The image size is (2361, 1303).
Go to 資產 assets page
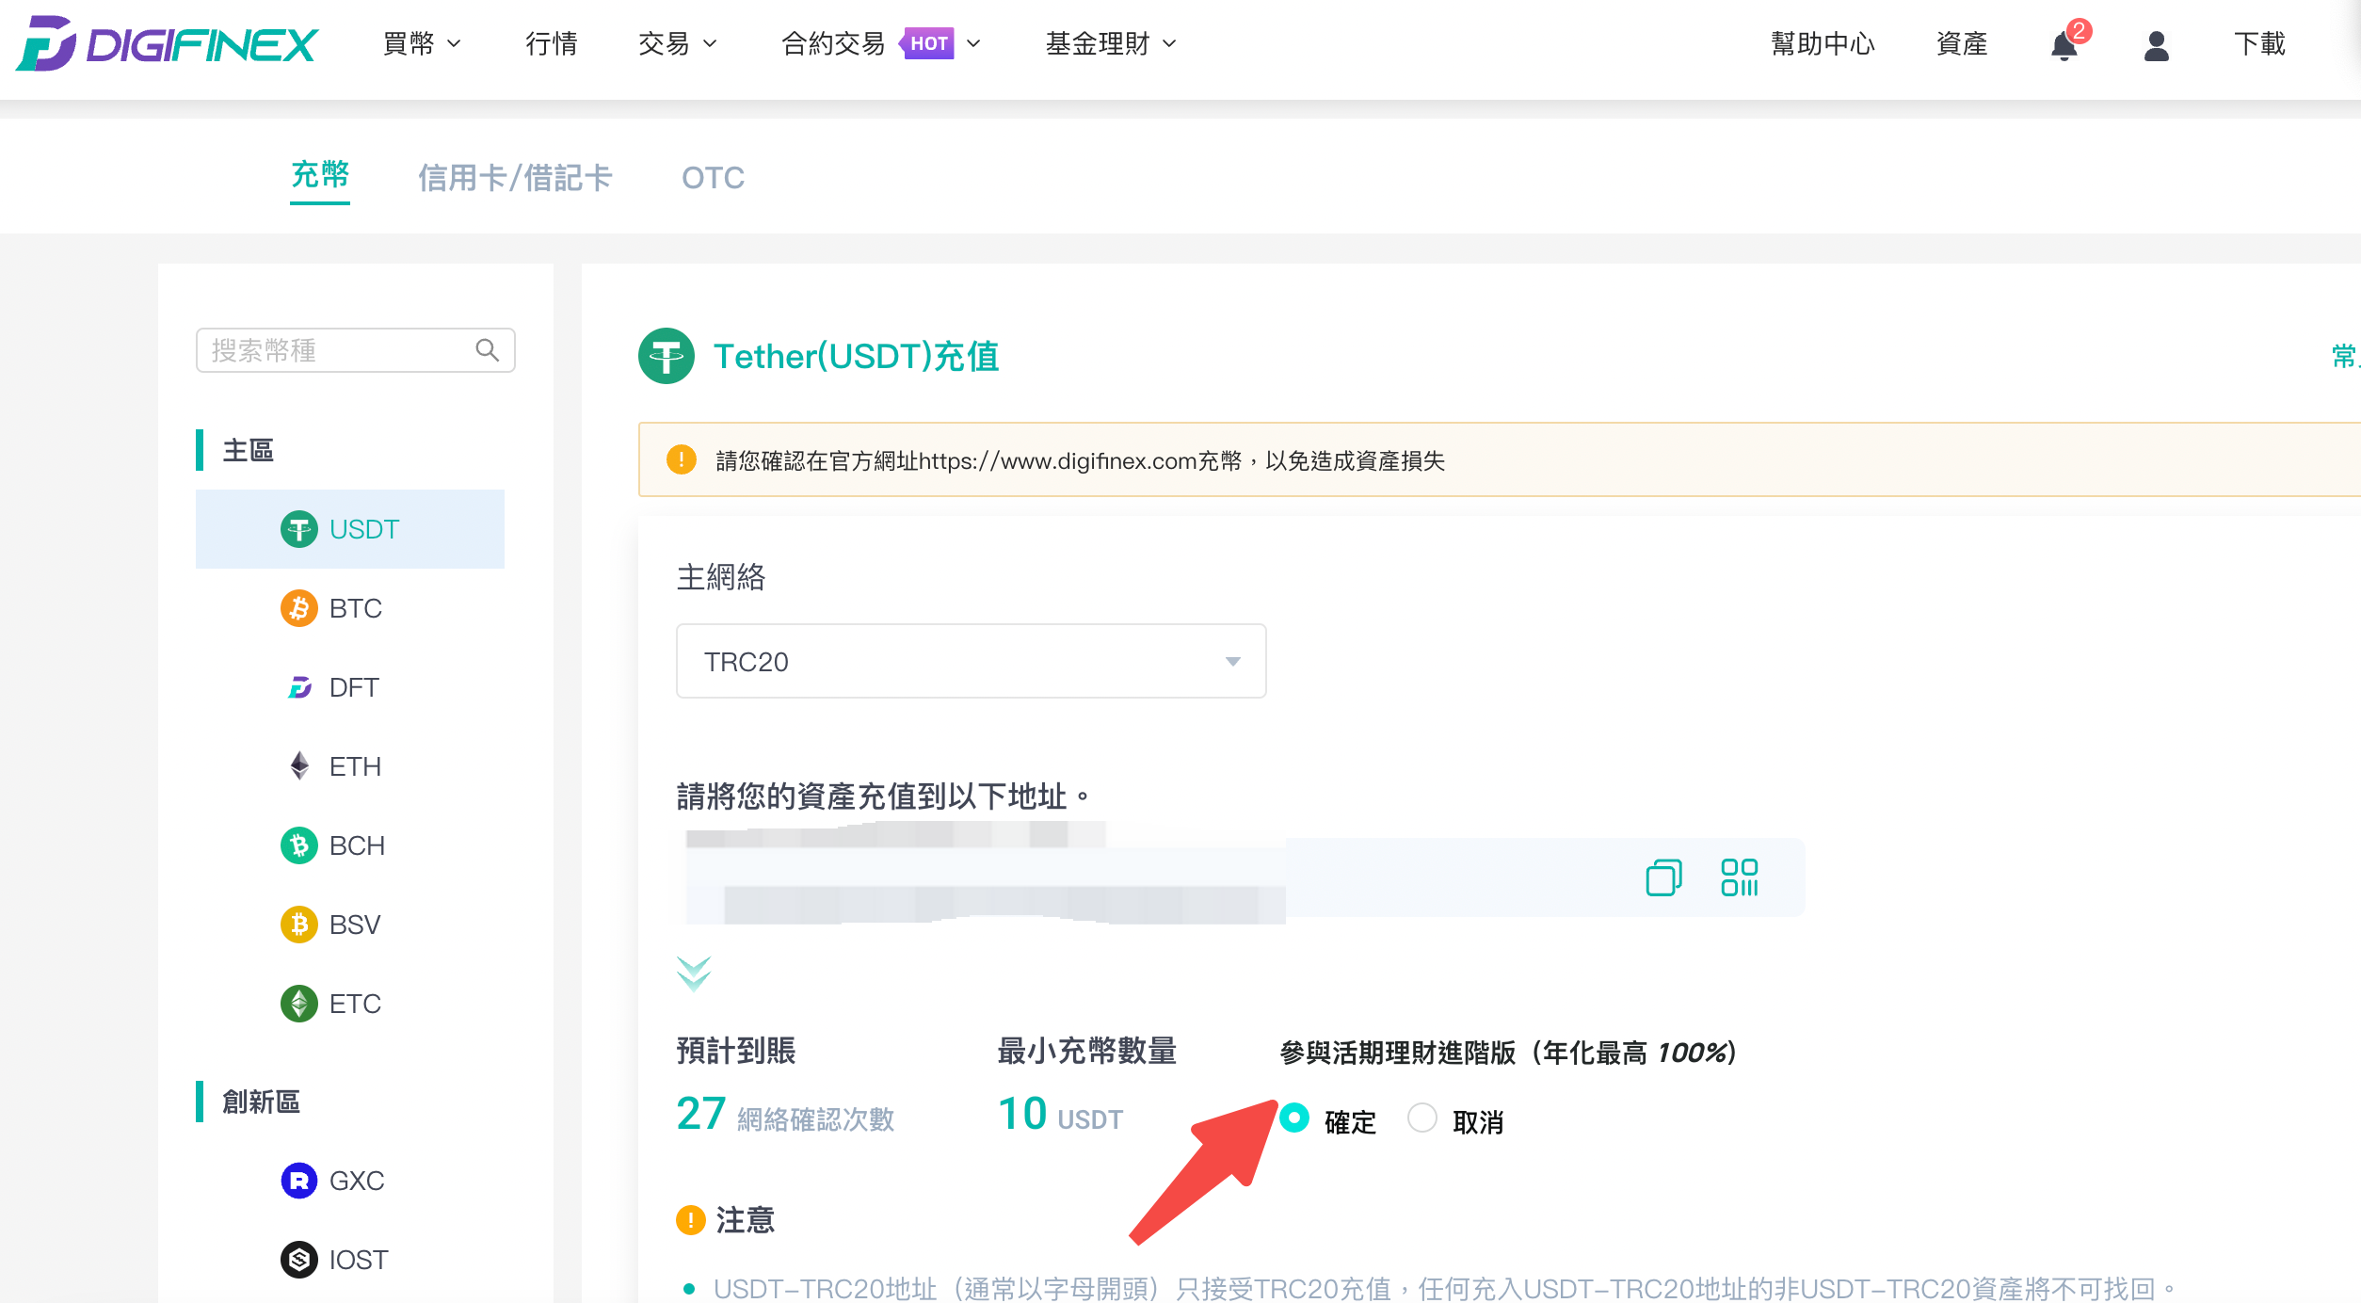coord(1962,43)
